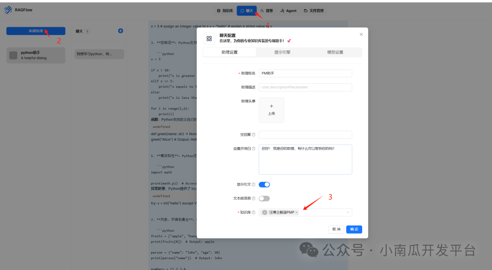The image size is (492, 270).
Task: Focus the 助理描述 input field
Action: [305, 87]
